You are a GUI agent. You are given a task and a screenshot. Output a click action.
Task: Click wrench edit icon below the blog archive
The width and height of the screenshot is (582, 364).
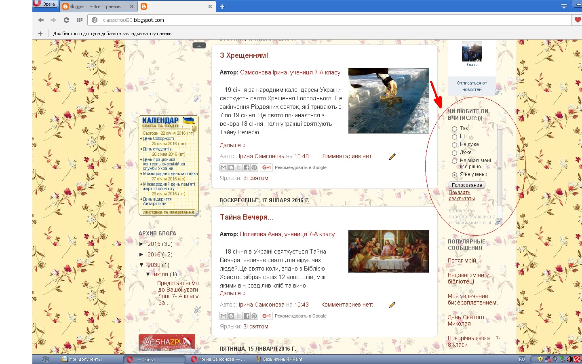point(198,310)
